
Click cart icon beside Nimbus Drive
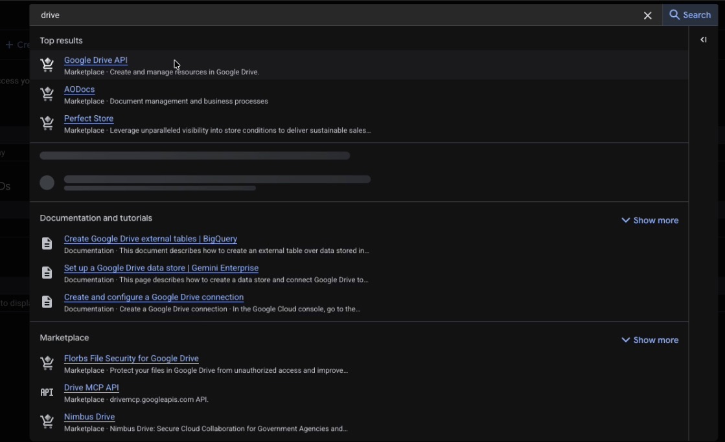click(x=47, y=421)
